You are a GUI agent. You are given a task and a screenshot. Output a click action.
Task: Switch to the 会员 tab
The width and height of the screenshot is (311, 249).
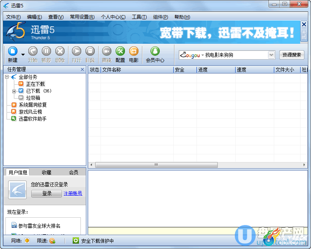(73, 172)
